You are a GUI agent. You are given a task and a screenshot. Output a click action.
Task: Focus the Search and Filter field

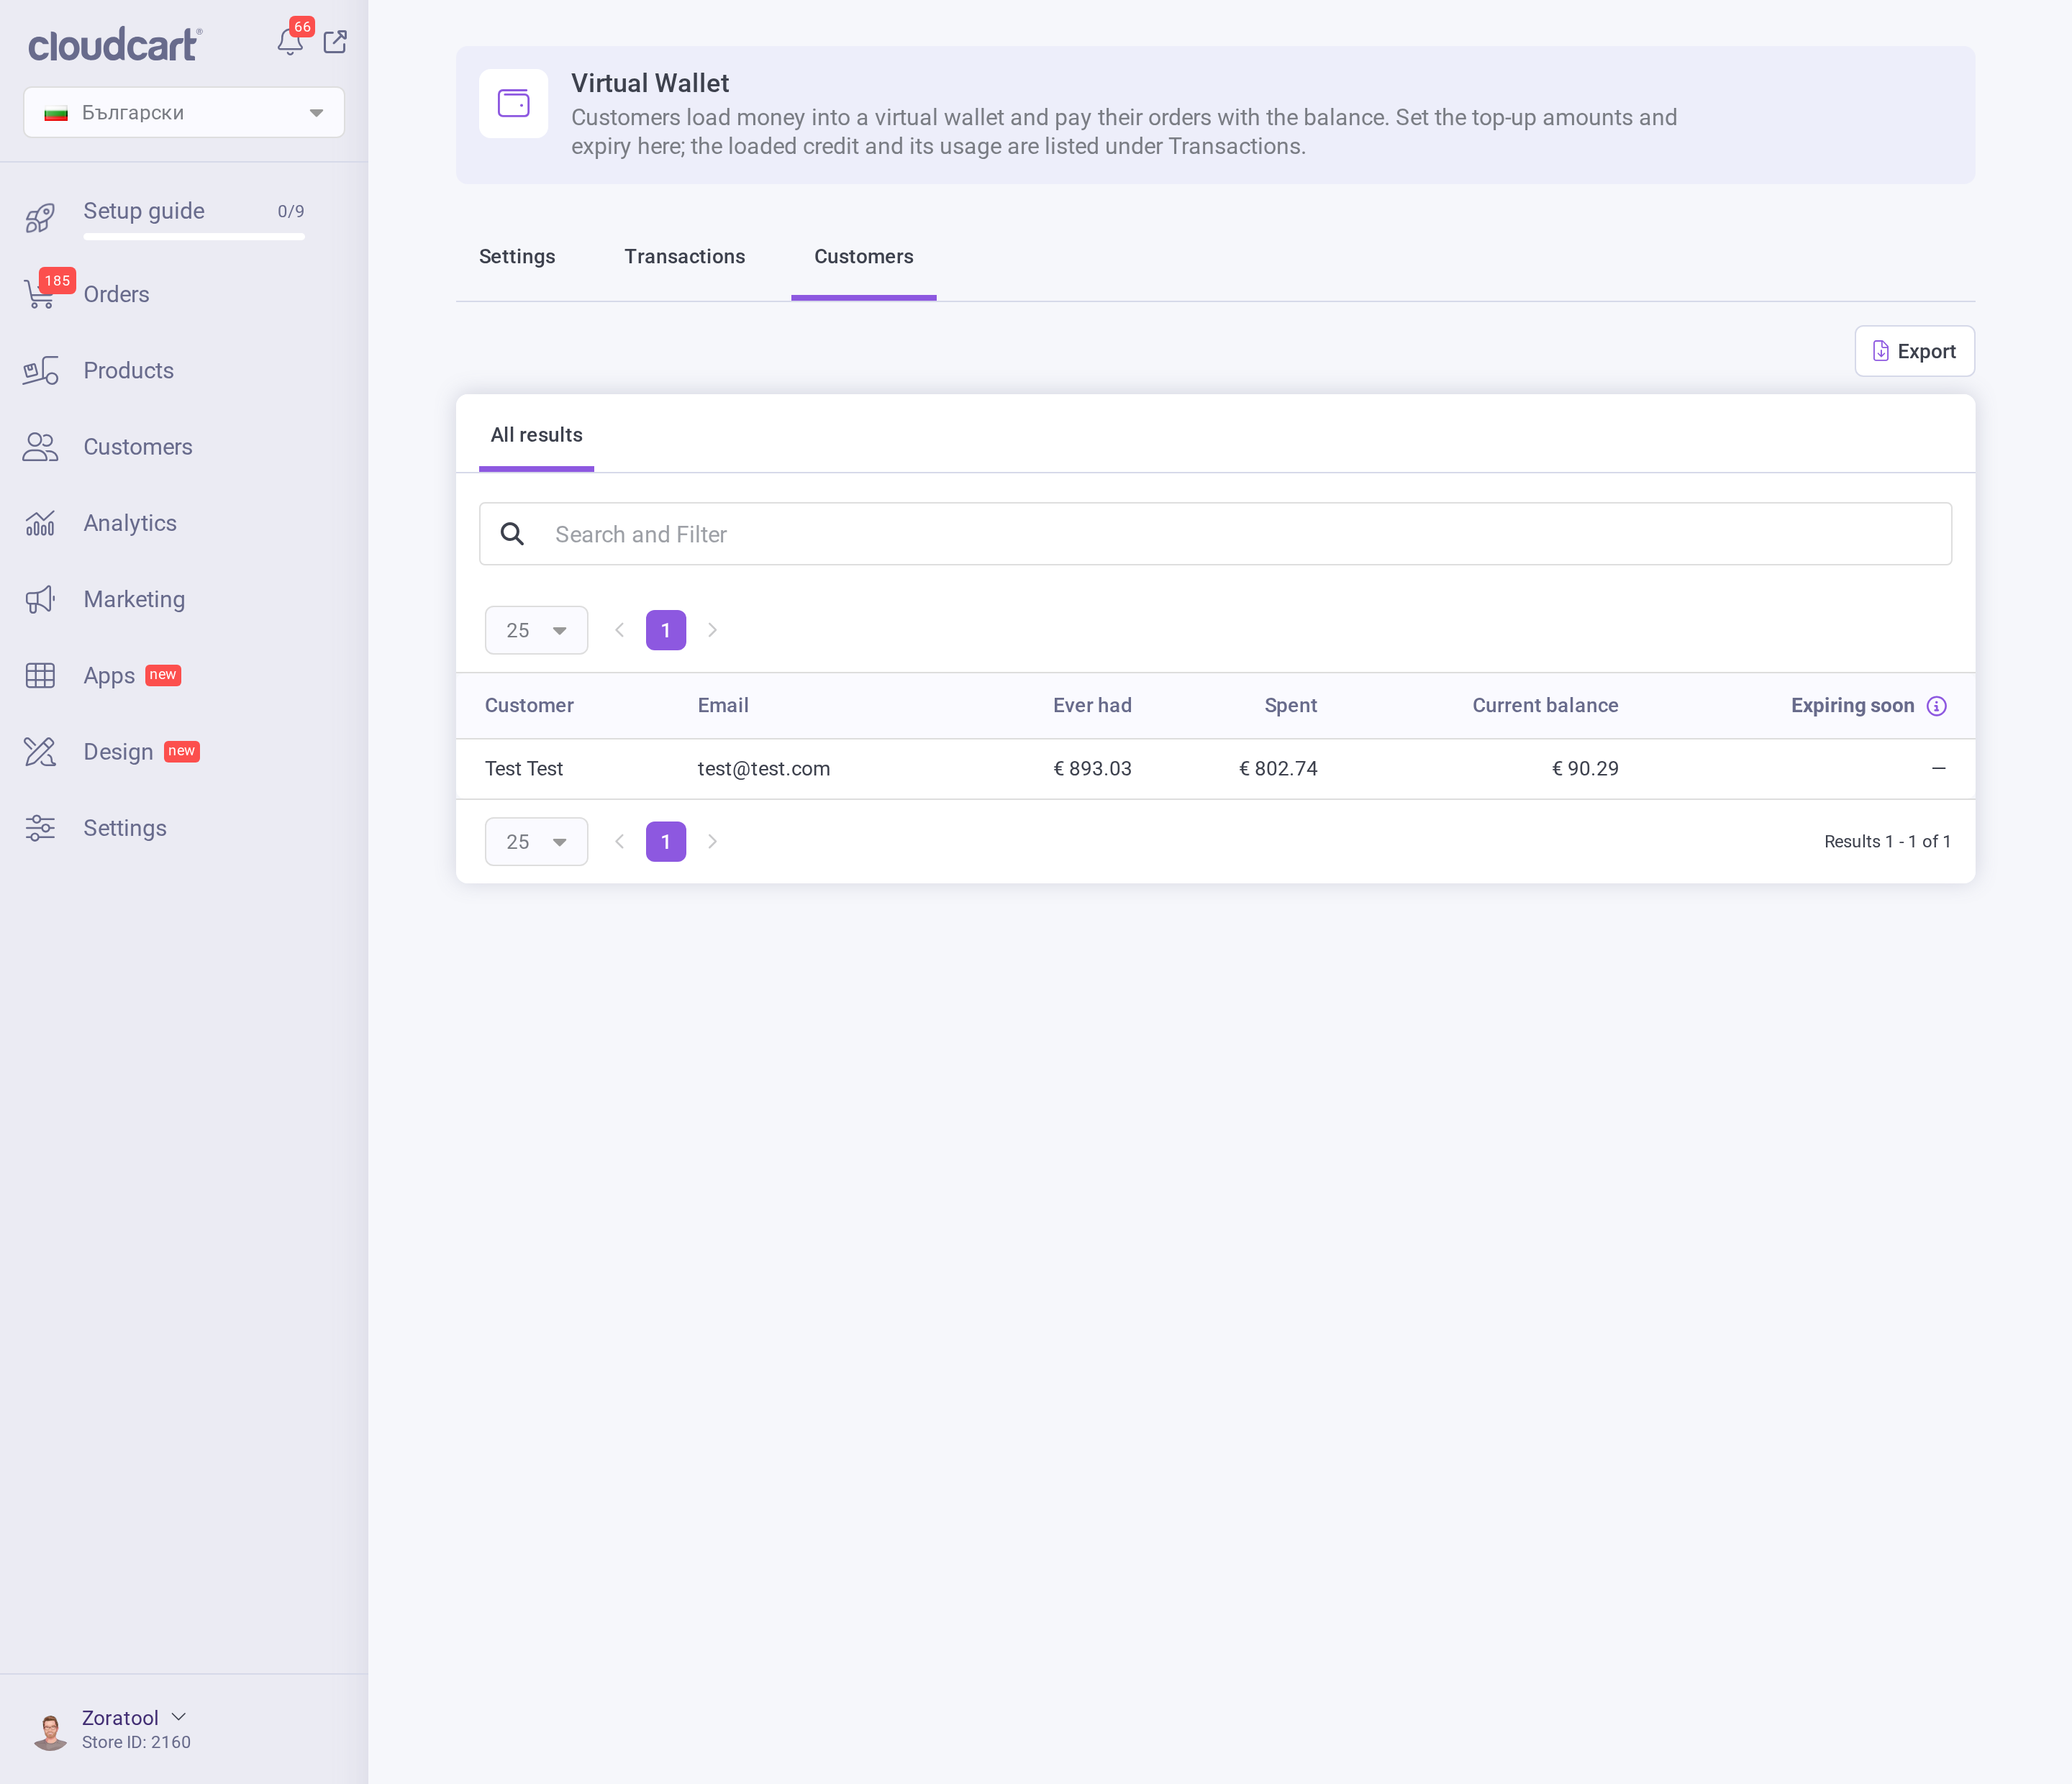1215,534
